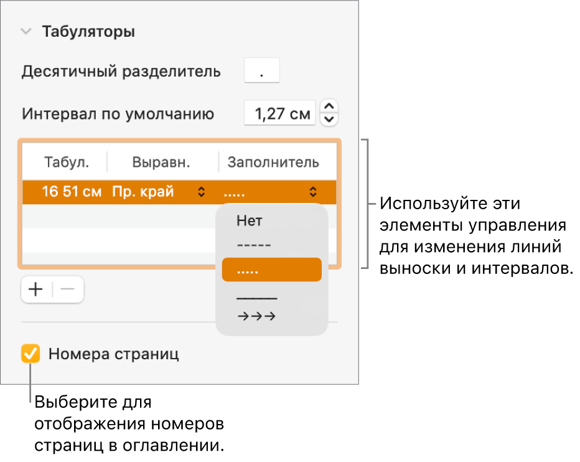Select the 16 51 см tab stop value
This screenshot has width=580, height=462.
pos(72,192)
